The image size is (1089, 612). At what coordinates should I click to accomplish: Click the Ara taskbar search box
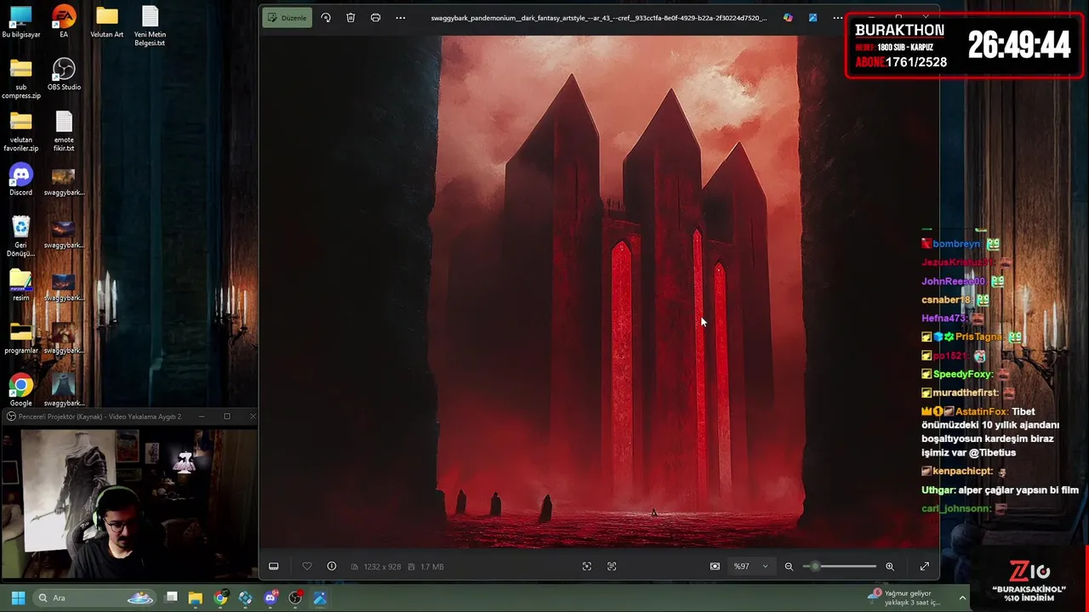pyautogui.click(x=95, y=598)
